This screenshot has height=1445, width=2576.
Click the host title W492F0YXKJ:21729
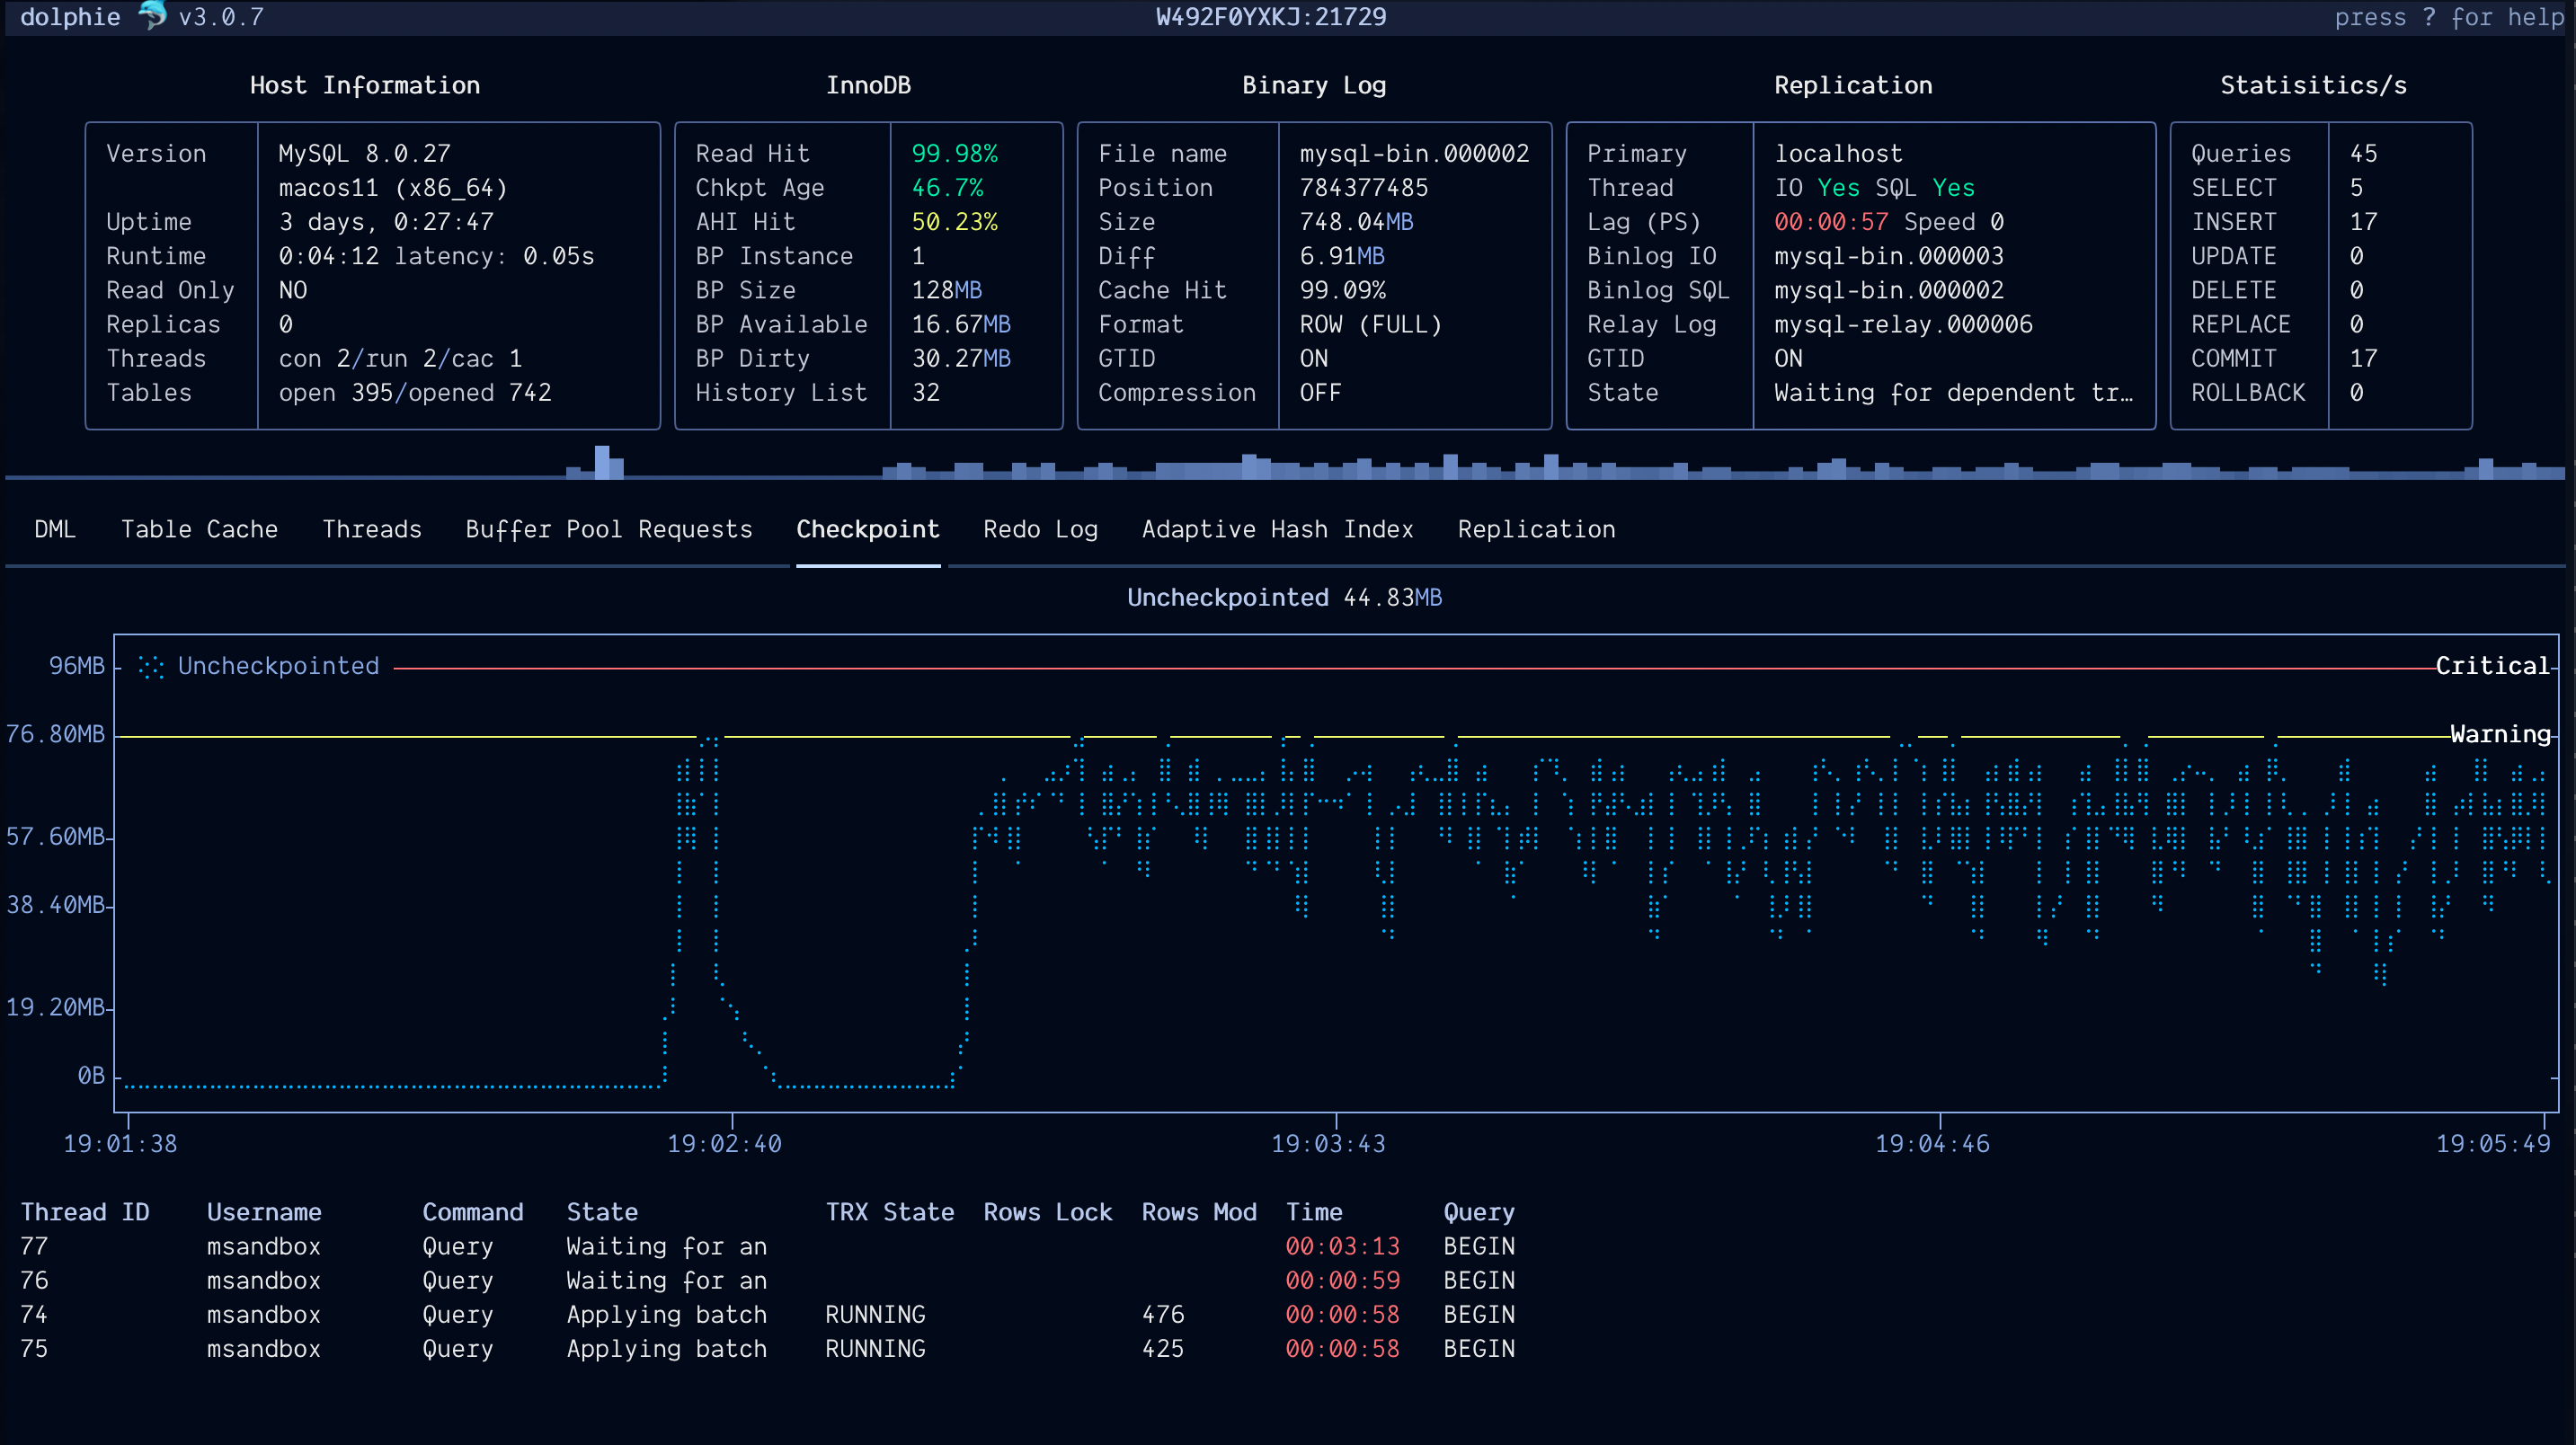click(x=1271, y=17)
